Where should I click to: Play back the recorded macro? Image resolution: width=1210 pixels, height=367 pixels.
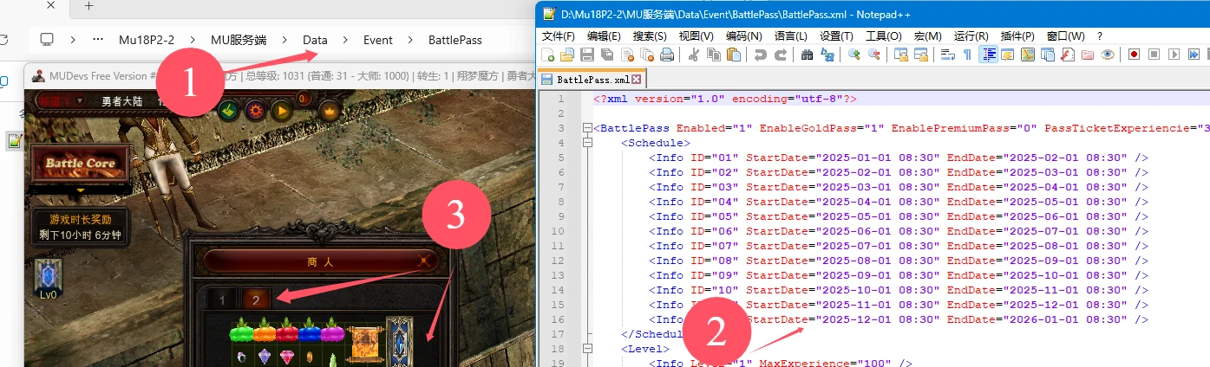tap(1174, 55)
